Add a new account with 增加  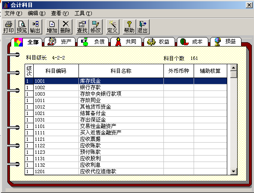coord(52,27)
